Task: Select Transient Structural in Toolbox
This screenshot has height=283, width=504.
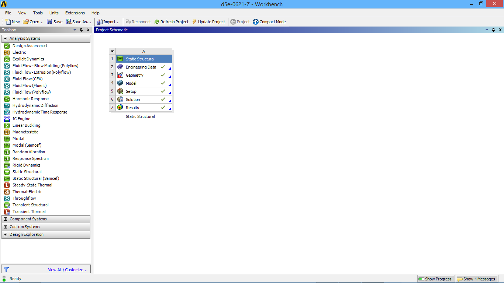Action: (x=31, y=205)
